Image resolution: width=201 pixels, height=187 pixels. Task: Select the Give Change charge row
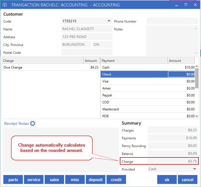pyautogui.click(x=51, y=67)
